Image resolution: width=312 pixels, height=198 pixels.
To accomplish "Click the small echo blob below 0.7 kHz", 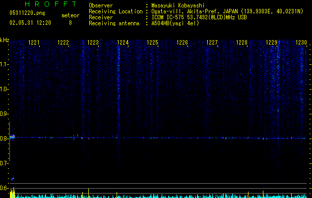I will pos(12,179).
